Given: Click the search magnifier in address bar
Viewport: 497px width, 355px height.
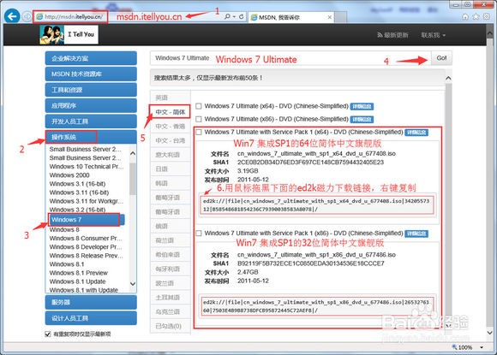Looking at the screenshot, I should [227, 16].
